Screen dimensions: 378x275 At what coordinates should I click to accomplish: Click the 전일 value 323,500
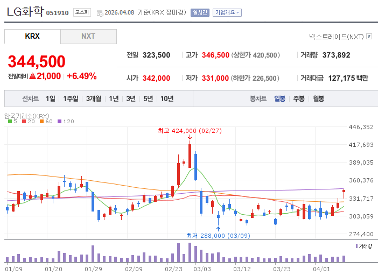tap(157, 55)
